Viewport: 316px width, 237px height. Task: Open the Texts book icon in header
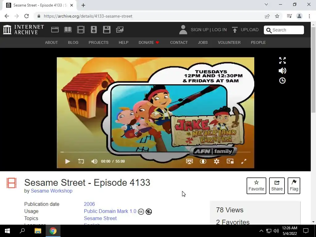pyautogui.click(x=68, y=30)
